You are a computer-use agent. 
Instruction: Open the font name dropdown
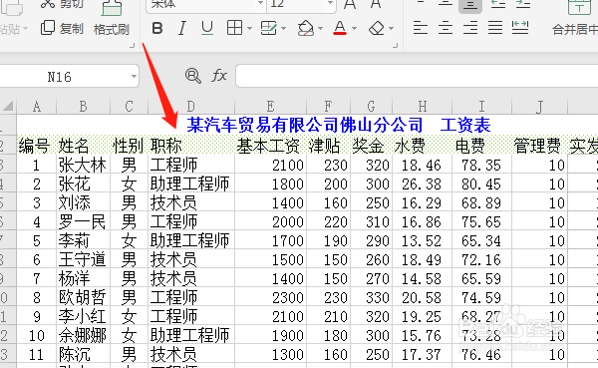click(x=261, y=3)
